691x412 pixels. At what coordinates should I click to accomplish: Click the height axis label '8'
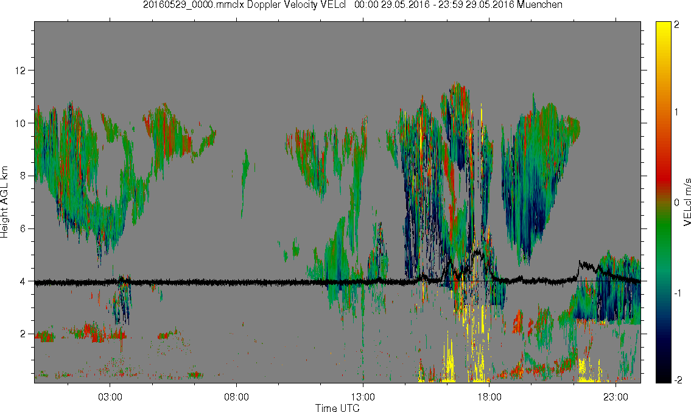tap(23, 176)
